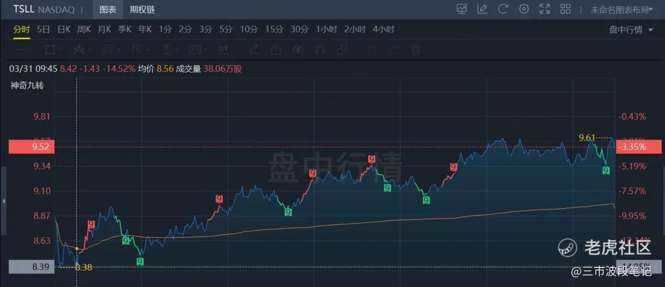Click the 神奇九转 indicator label

(27, 85)
